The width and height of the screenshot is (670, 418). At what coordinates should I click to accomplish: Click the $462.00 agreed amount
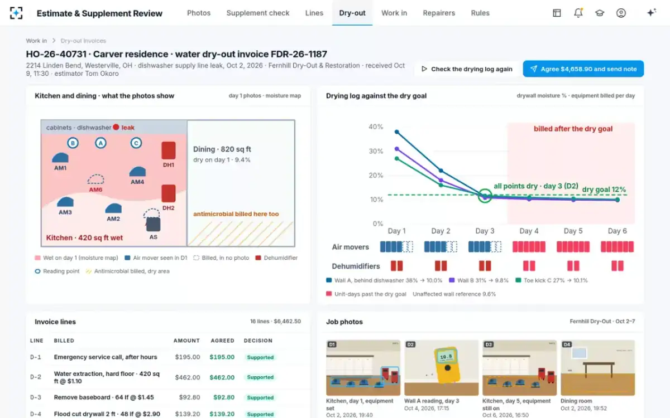[222, 377]
